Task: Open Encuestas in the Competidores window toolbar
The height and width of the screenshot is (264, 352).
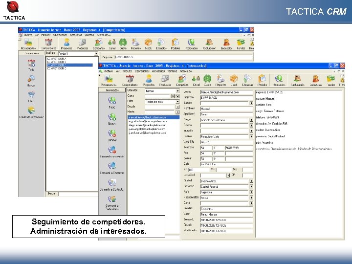Action: 226,44
